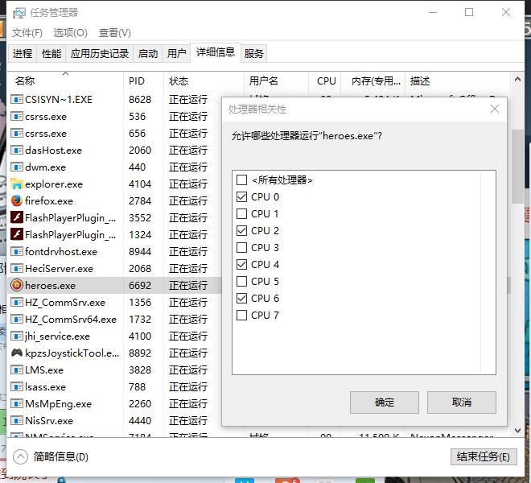
Task: Click the process list scroll down arrow
Action: pos(517,431)
